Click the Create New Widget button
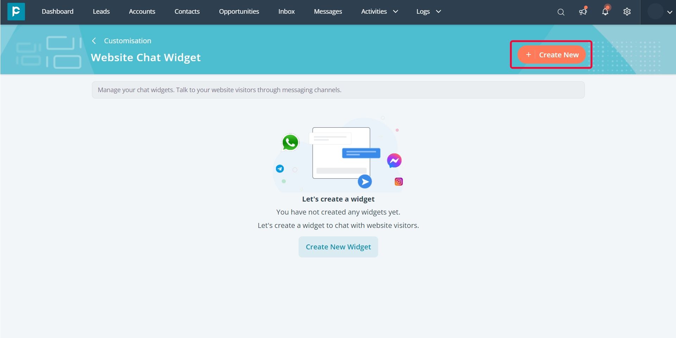This screenshot has width=676, height=338. [338, 247]
